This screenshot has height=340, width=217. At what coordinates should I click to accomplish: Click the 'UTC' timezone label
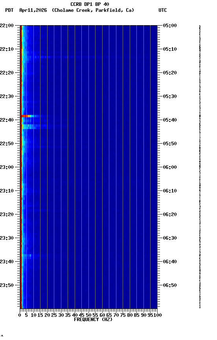pyautogui.click(x=163, y=10)
